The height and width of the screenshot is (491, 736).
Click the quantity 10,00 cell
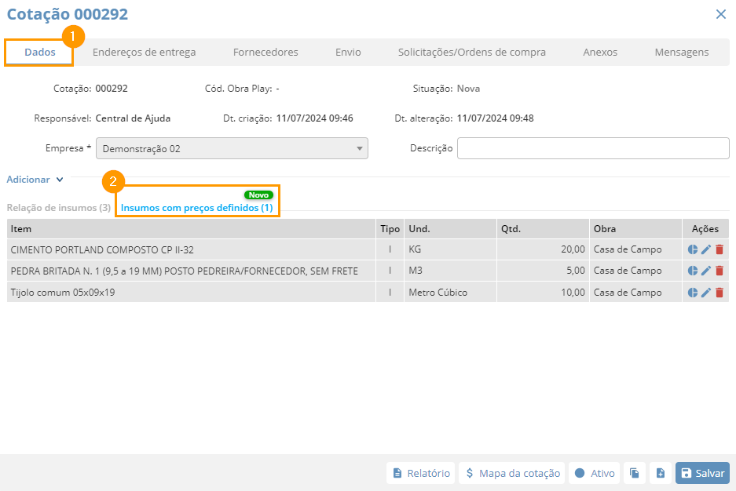click(543, 293)
